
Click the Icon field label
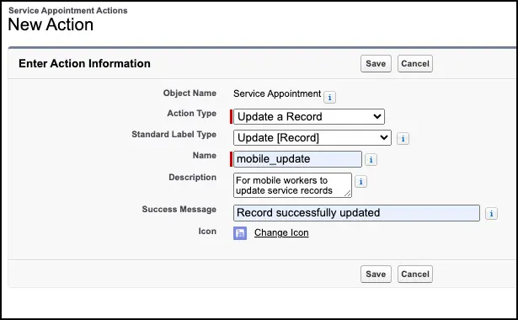coord(207,232)
